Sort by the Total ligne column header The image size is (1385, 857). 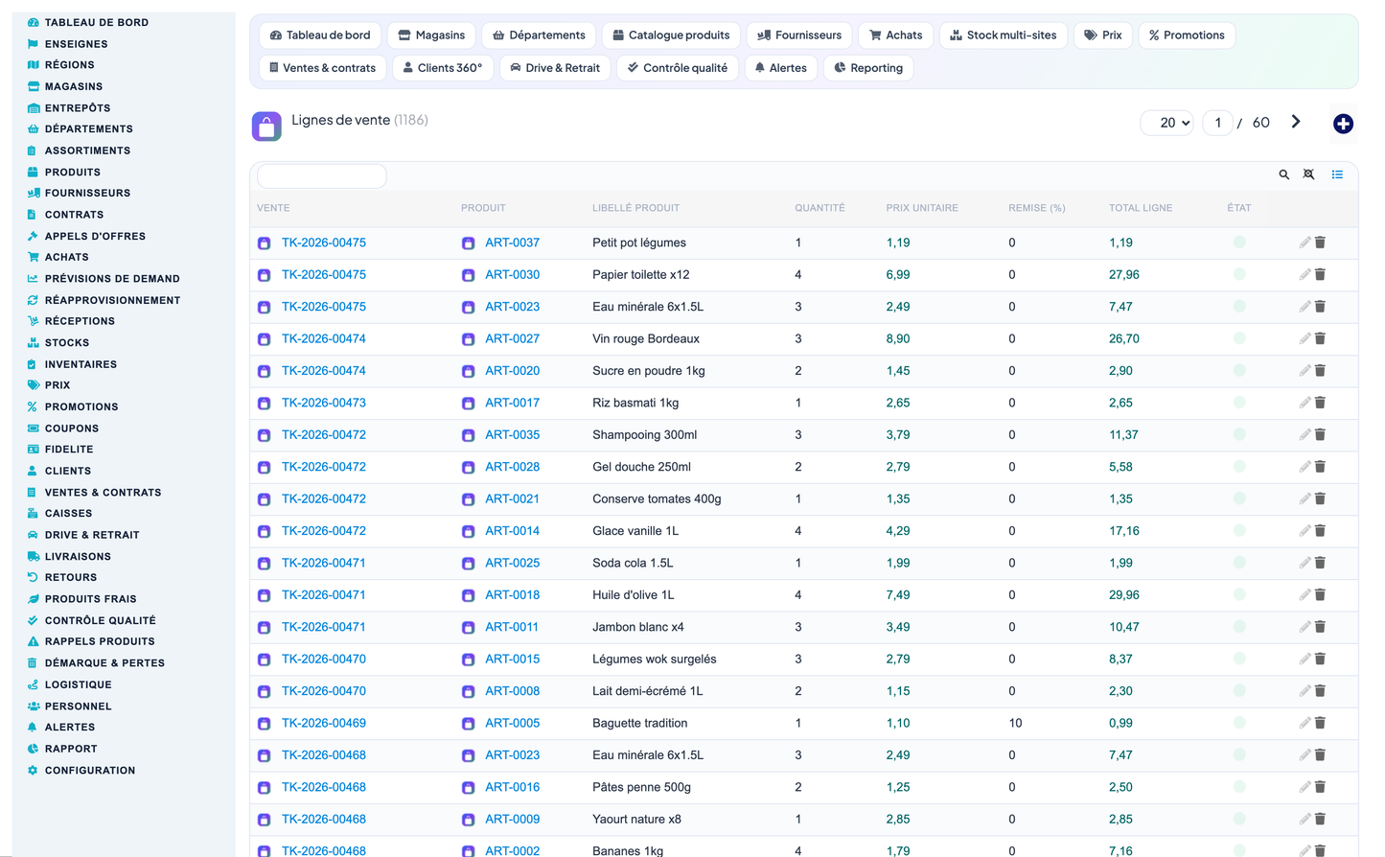[1141, 208]
